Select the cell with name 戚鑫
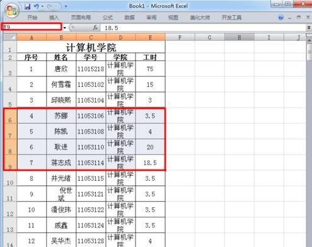This screenshot has height=247, width=312. pyautogui.click(x=61, y=225)
